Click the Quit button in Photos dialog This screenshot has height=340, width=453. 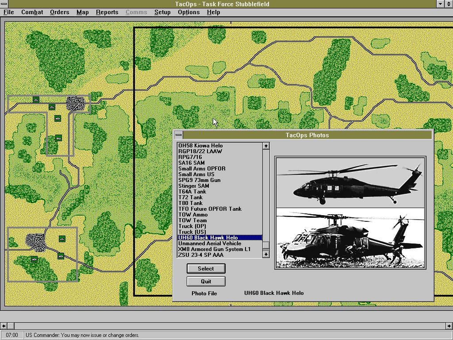point(206,281)
